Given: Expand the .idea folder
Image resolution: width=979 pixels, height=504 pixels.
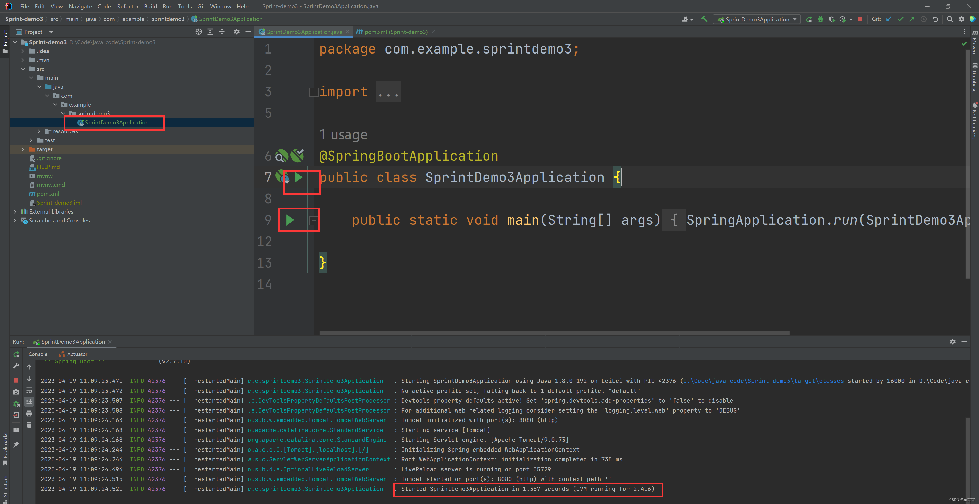Looking at the screenshot, I should [x=23, y=51].
